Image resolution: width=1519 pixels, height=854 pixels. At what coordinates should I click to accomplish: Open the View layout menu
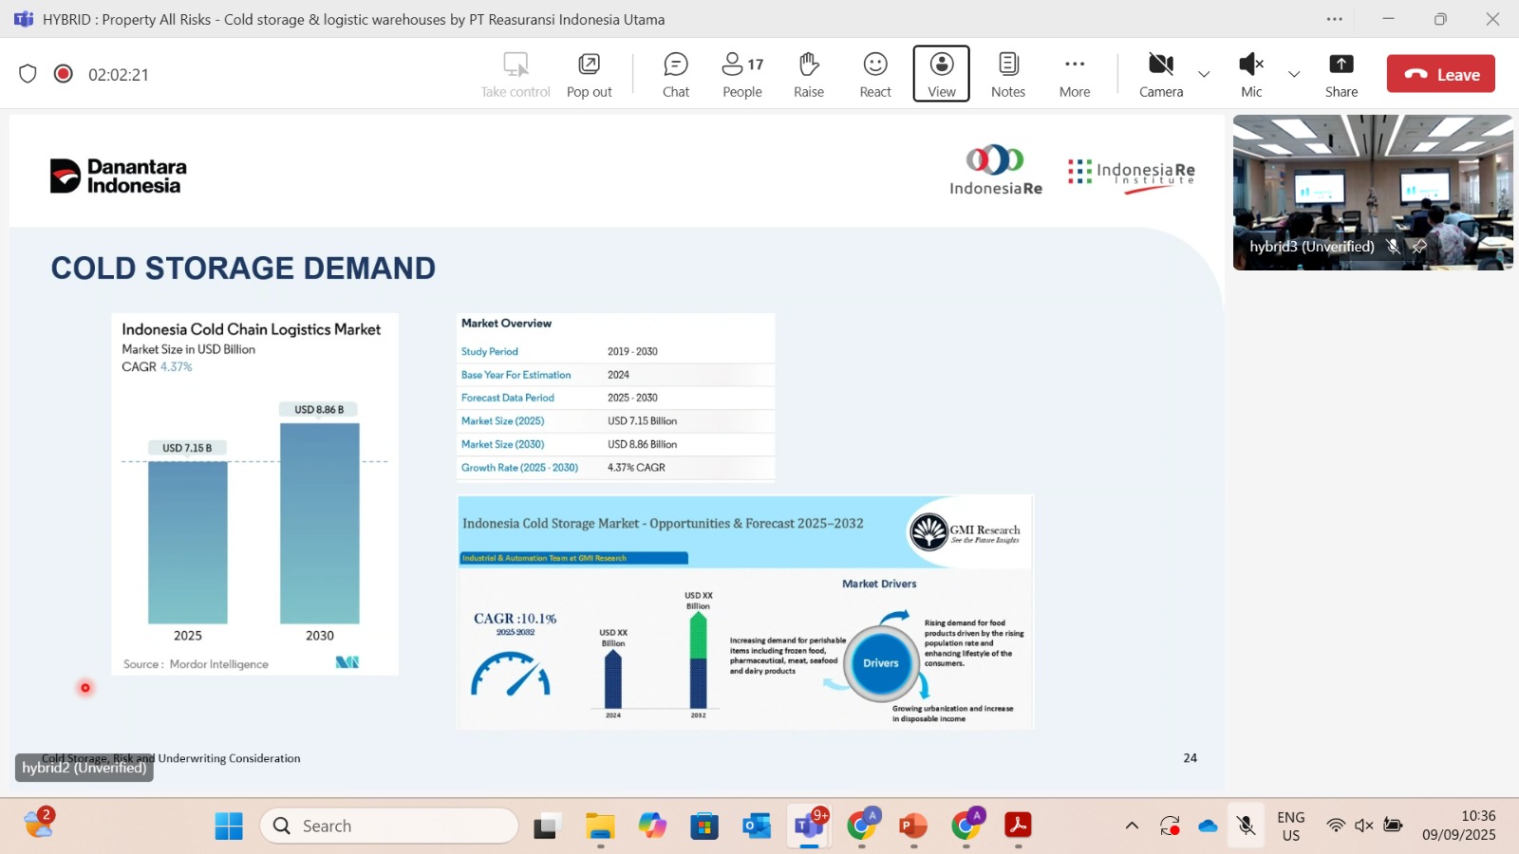[941, 74]
